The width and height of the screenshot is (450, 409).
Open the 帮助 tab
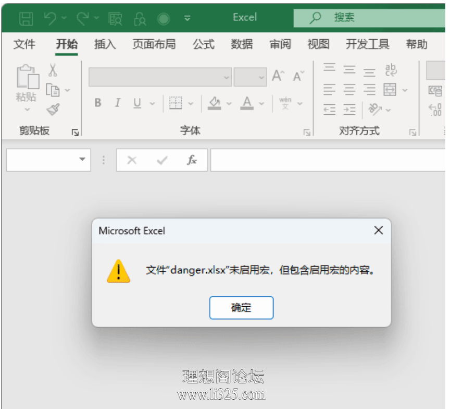point(417,44)
